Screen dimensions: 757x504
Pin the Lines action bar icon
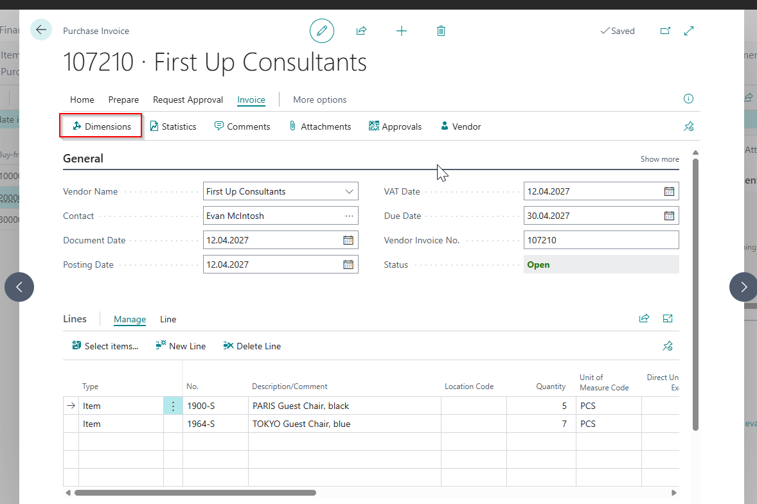pyautogui.click(x=668, y=346)
